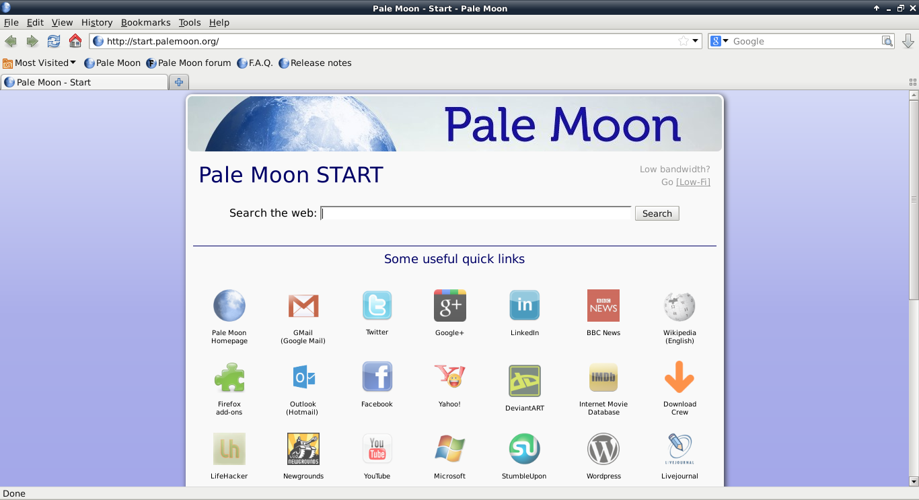Click the search magnifier icon
Screen dimensions: 919x500
[x=888, y=41]
